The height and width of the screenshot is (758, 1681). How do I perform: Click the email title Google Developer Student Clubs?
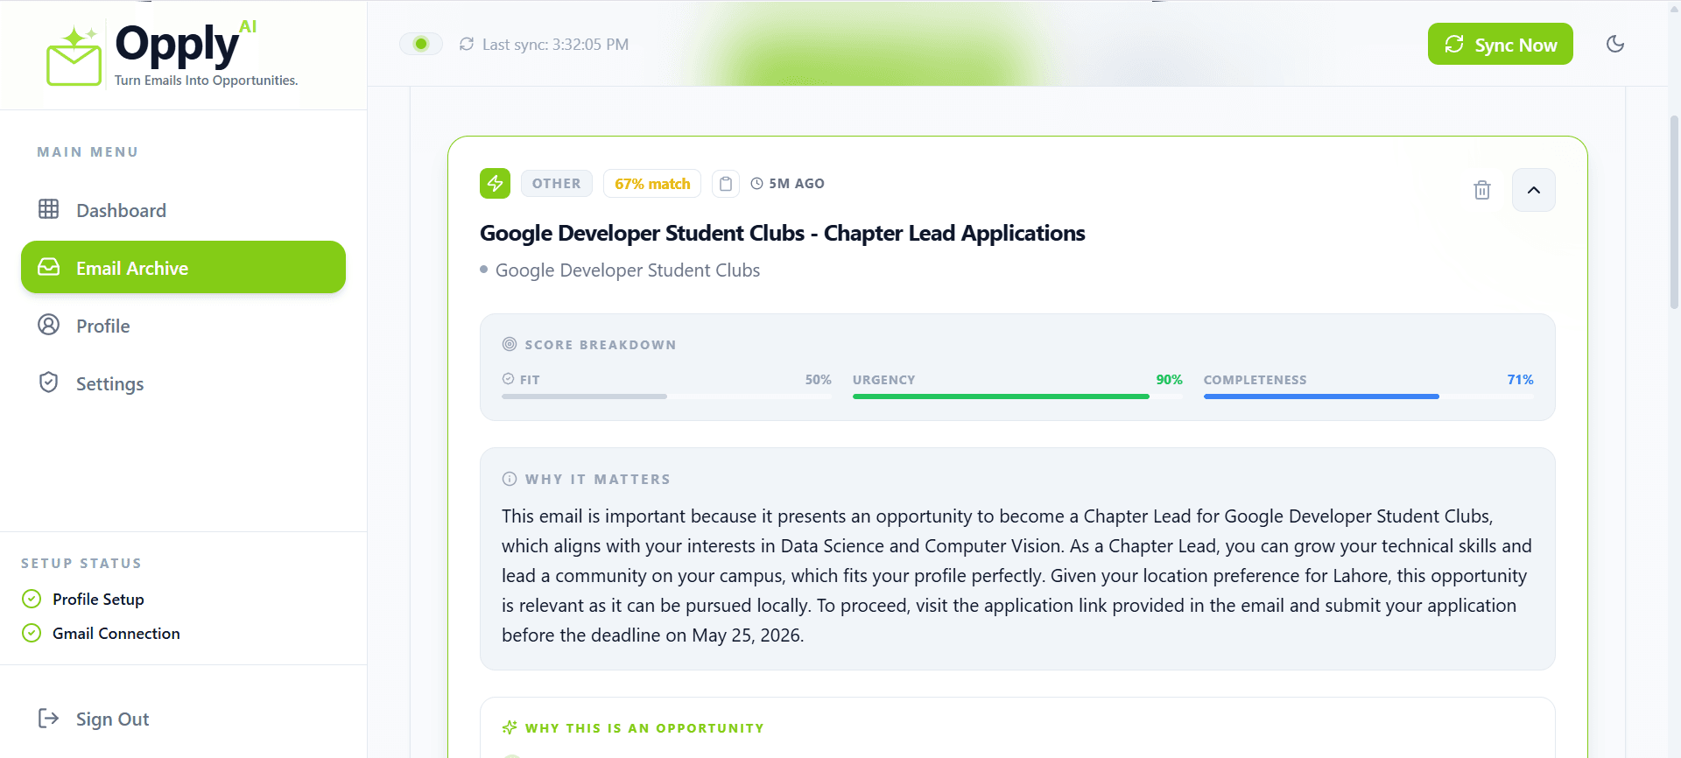[x=783, y=233]
